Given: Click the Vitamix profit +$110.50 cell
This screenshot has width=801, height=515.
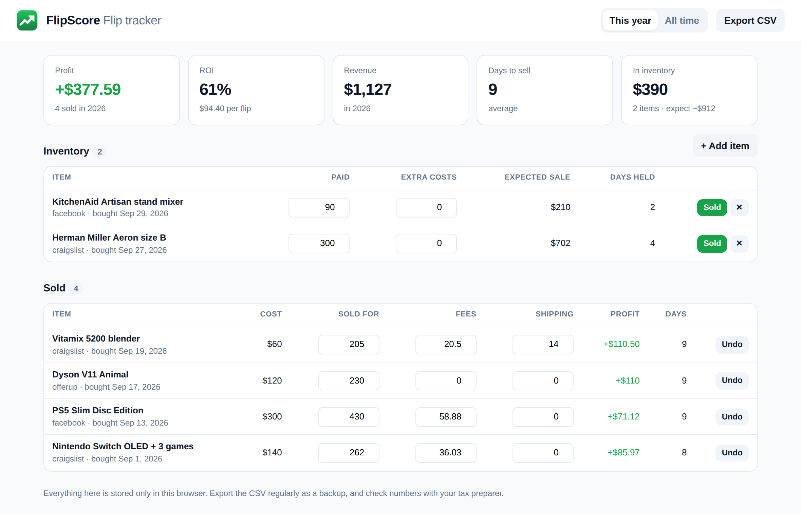Looking at the screenshot, I should [621, 344].
